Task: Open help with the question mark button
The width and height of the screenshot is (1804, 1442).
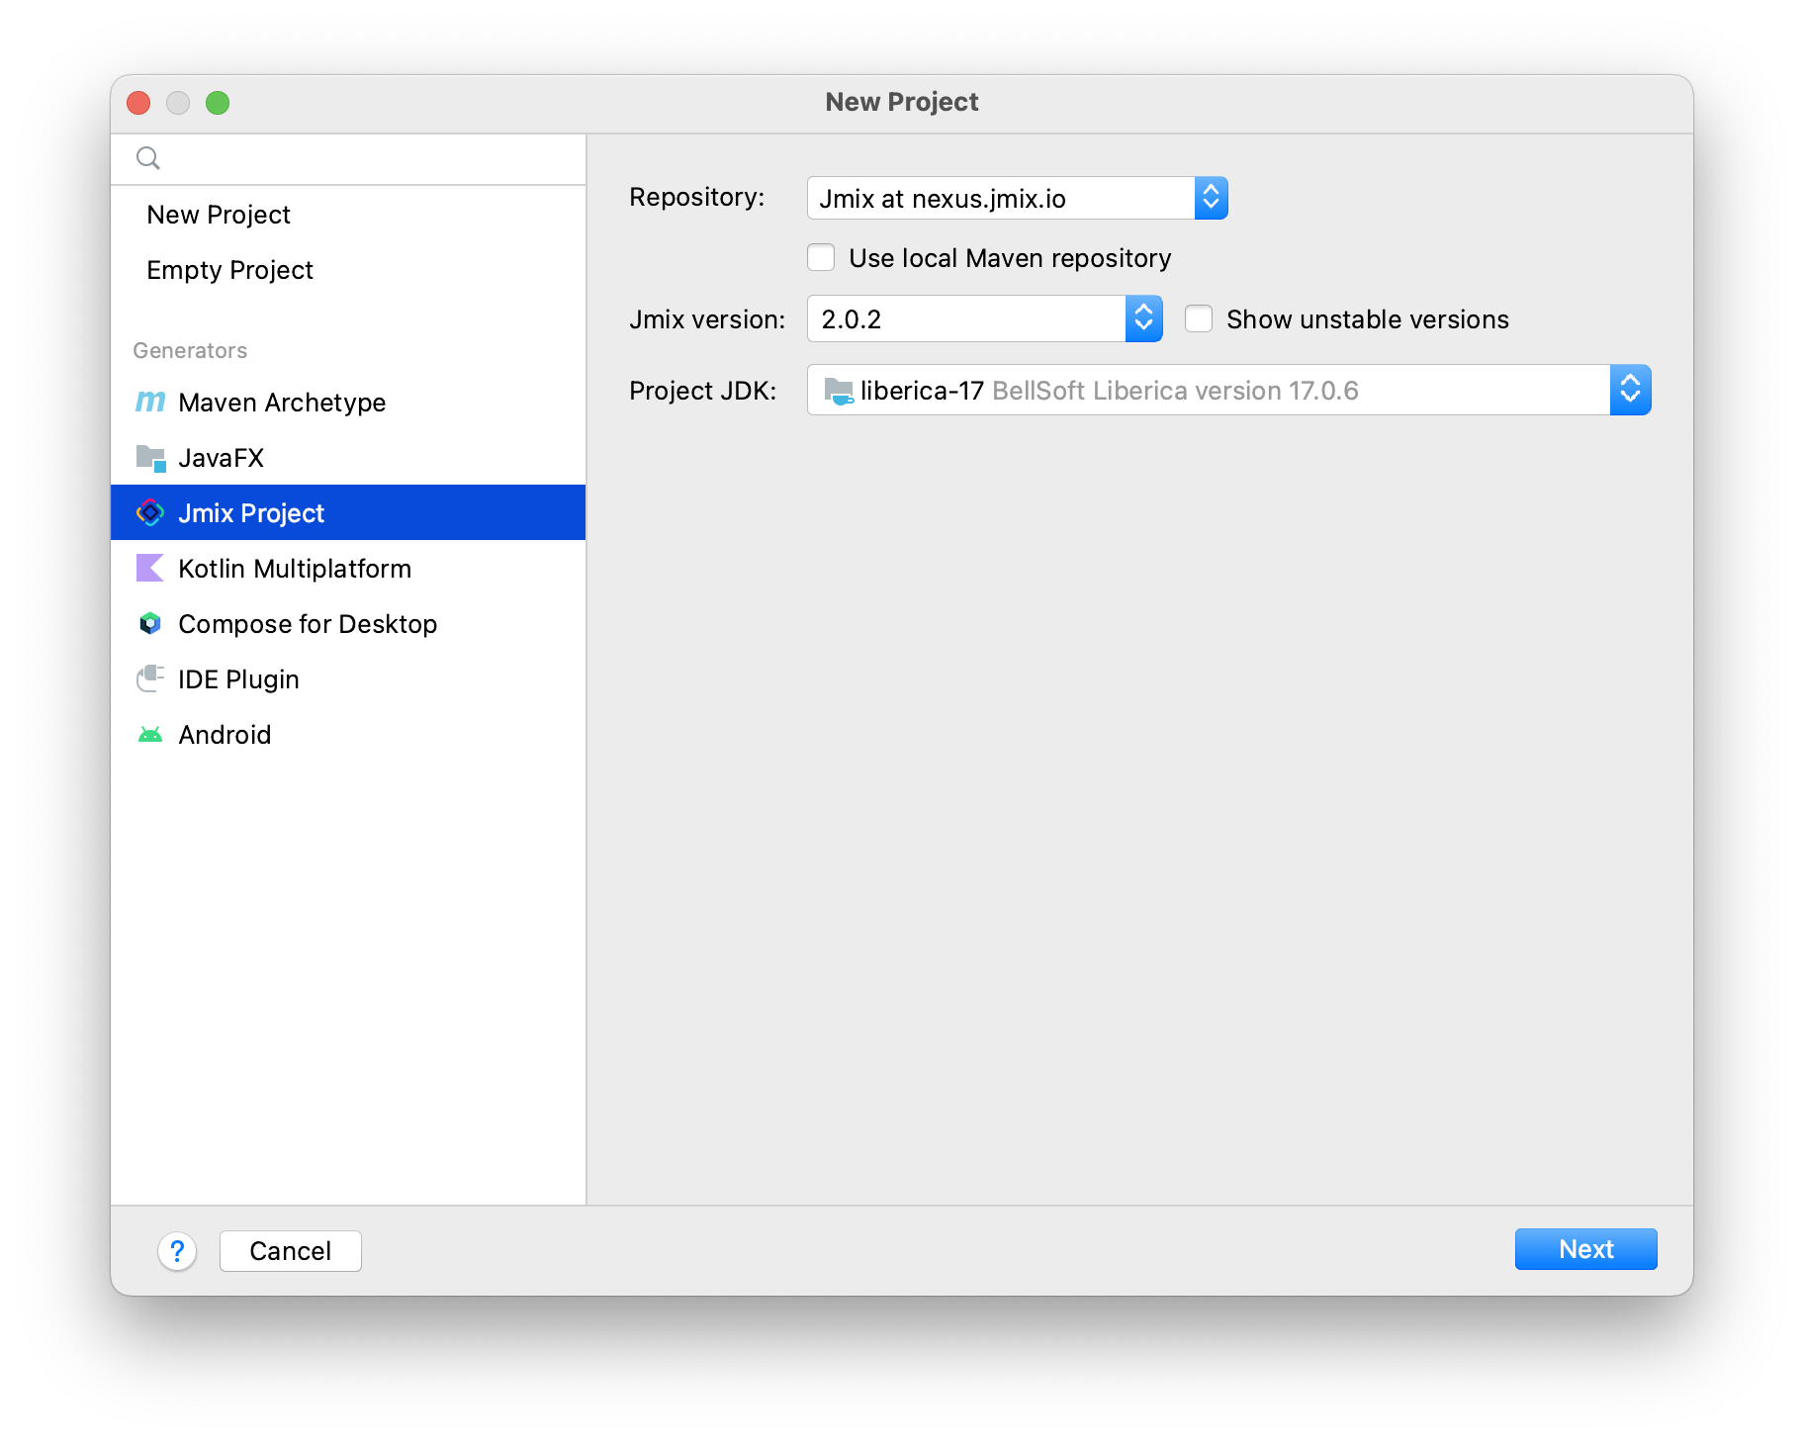Action: [x=177, y=1251]
